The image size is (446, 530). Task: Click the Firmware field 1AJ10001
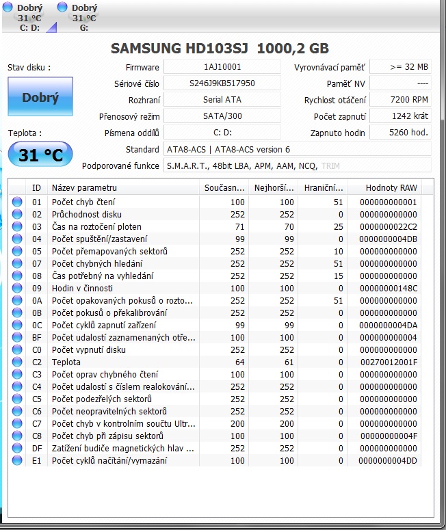(x=222, y=67)
